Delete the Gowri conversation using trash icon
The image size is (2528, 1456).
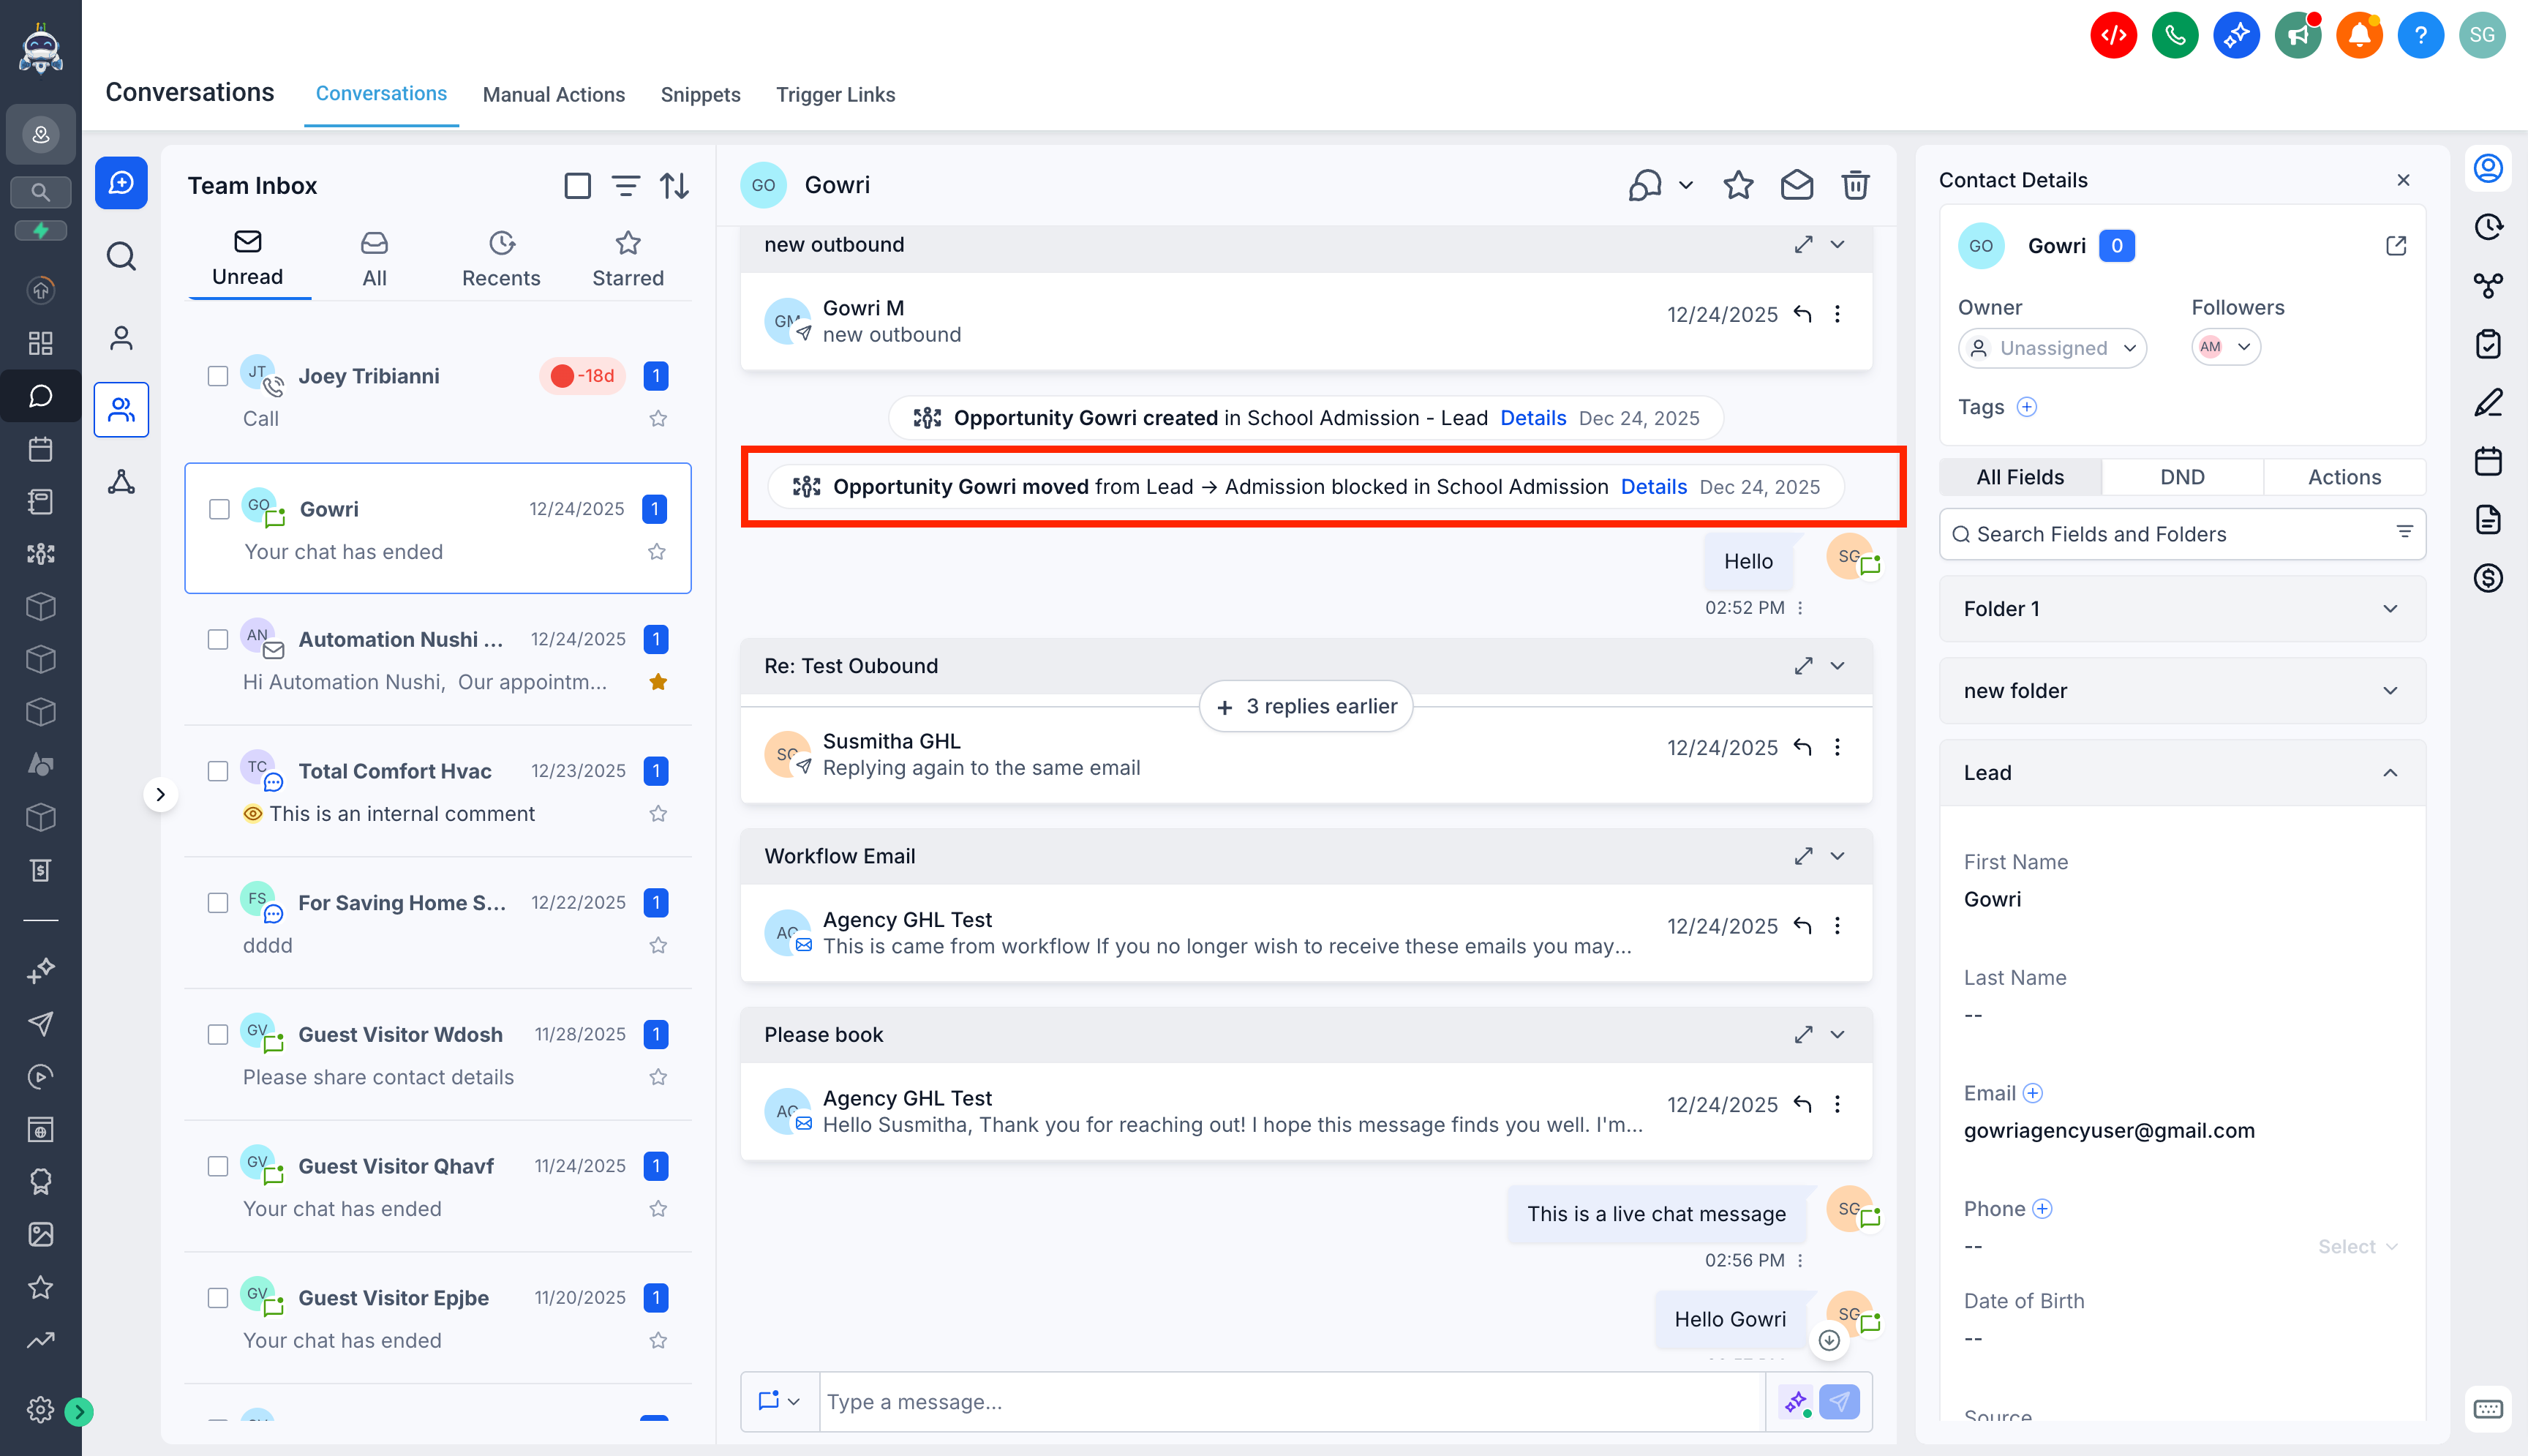pyautogui.click(x=1856, y=185)
